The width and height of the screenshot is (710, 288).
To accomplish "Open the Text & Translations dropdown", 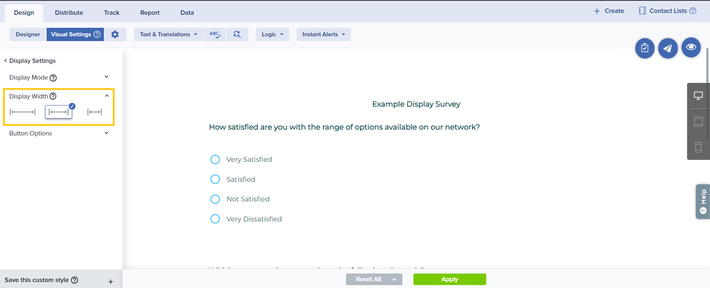I will pyautogui.click(x=168, y=34).
